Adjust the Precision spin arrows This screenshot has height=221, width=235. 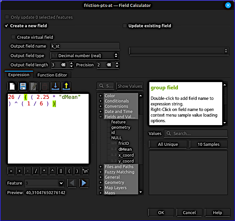point(117,65)
